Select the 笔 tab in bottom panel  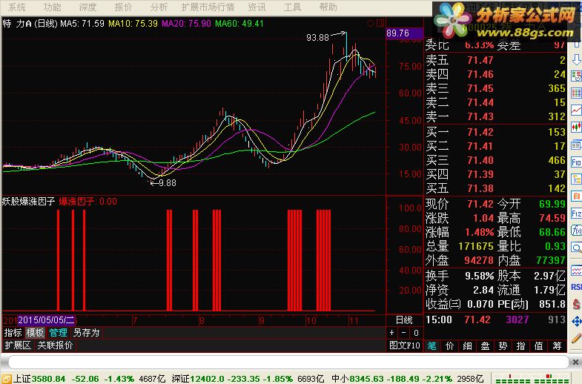(432, 346)
